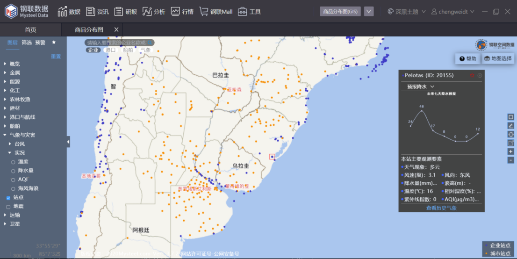Image resolution: width=517 pixels, height=259 pixels.
Task: Expand the 港口与航线 tree node
Action: click(x=5, y=117)
